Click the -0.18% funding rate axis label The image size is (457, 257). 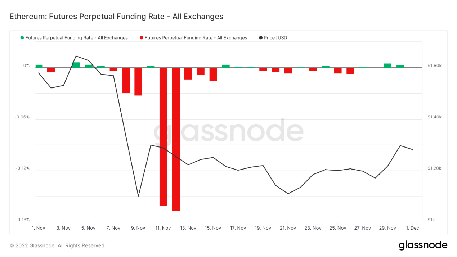(x=22, y=220)
